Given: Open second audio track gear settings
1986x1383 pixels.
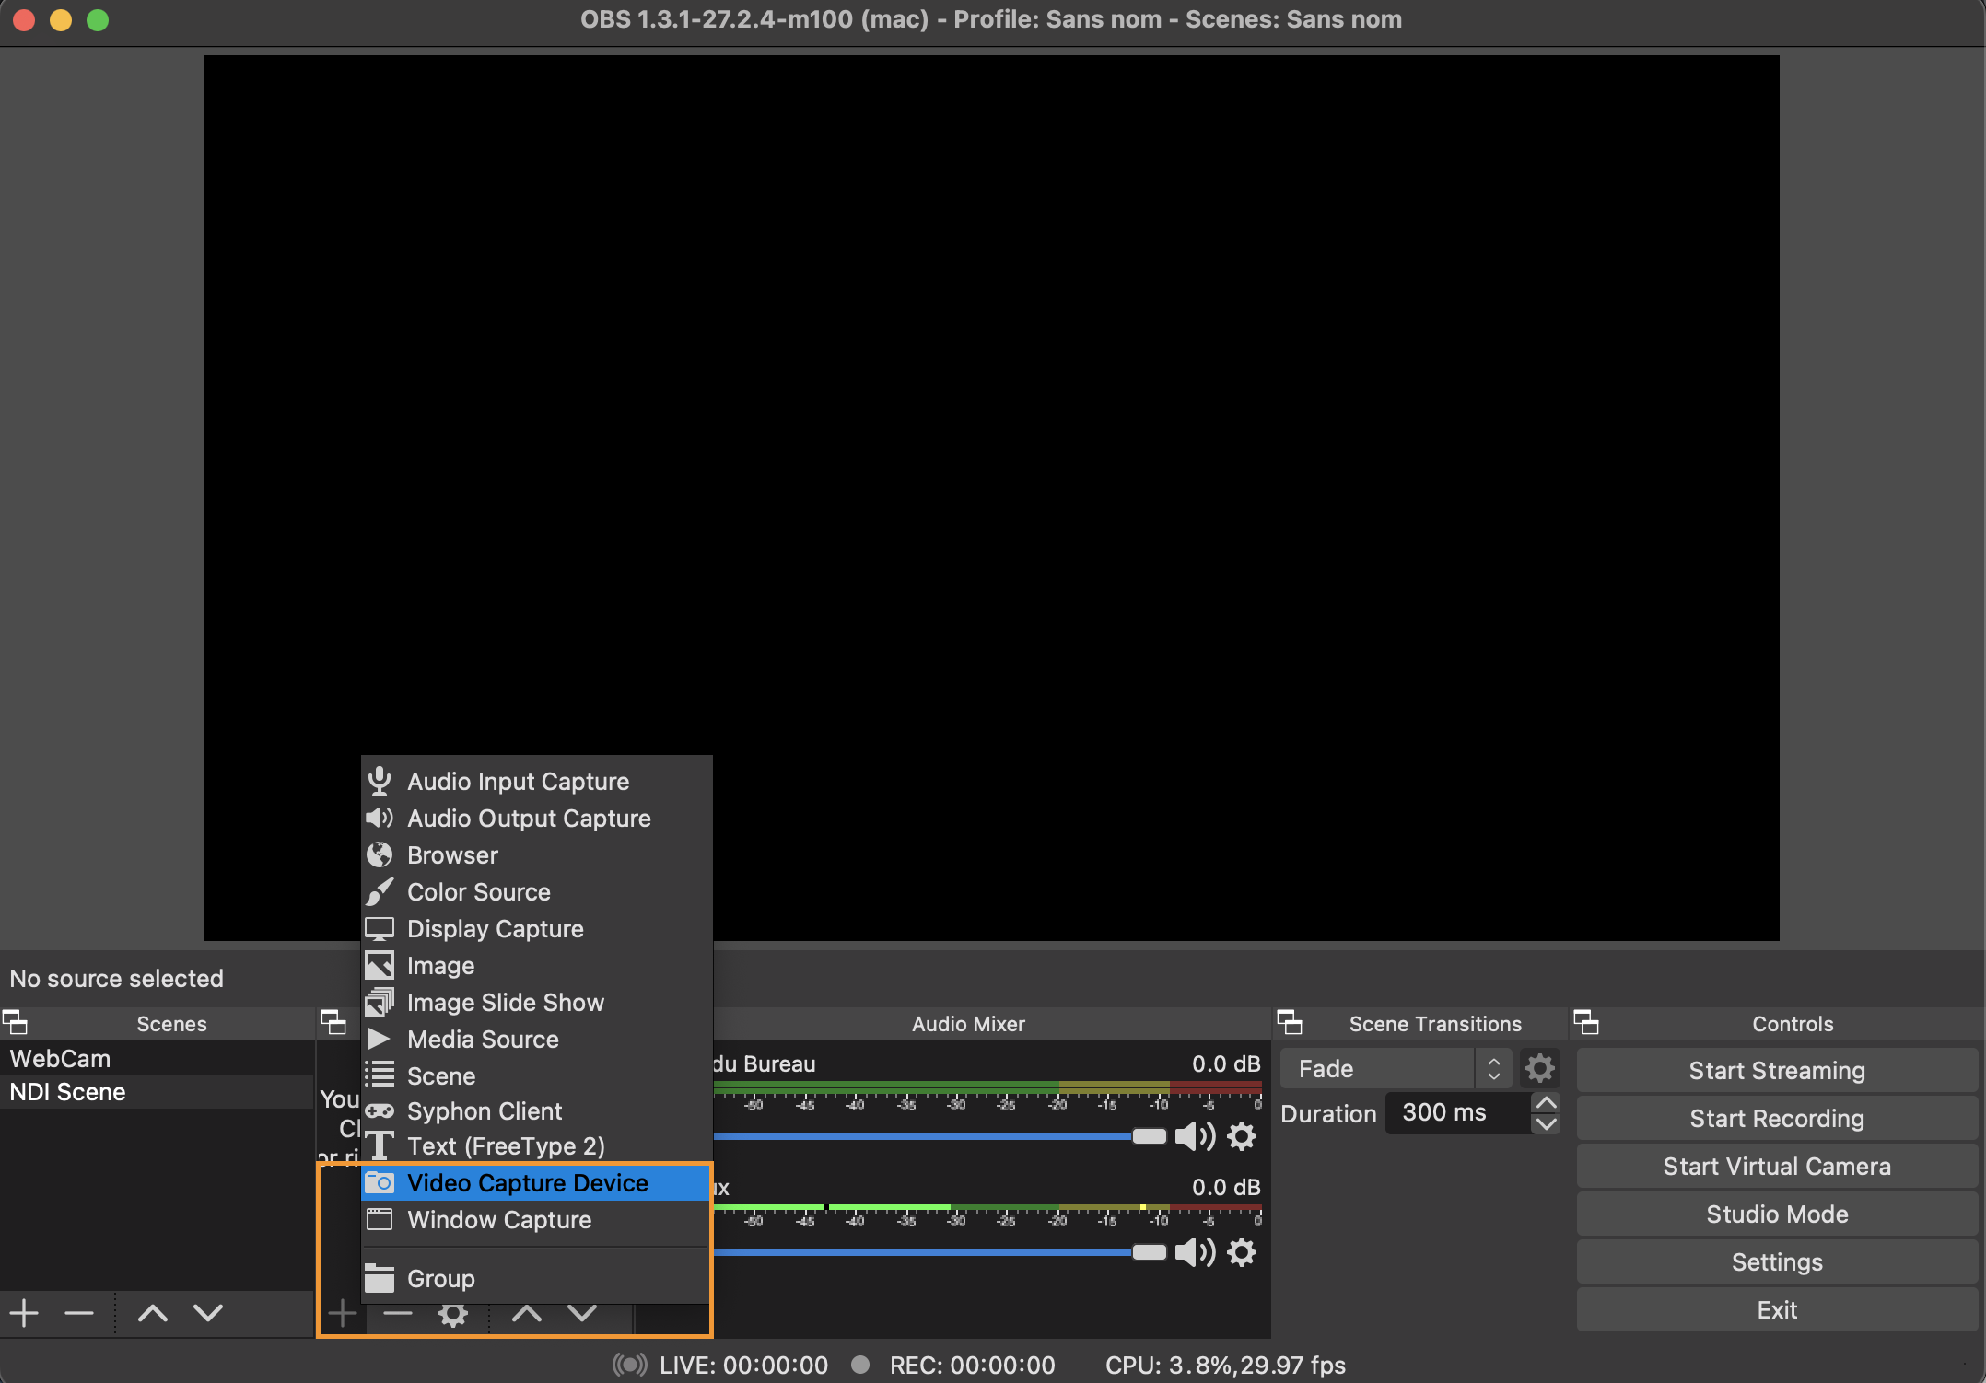Looking at the screenshot, I should coord(1242,1252).
